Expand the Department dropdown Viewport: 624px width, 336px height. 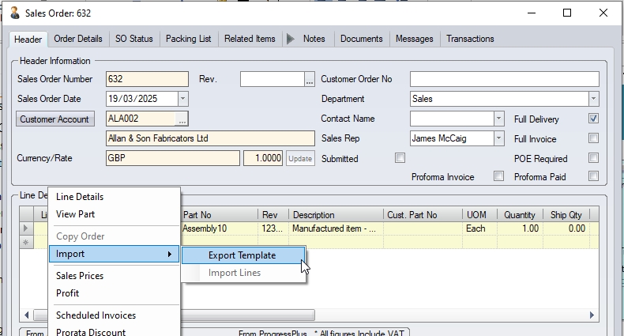tap(593, 99)
